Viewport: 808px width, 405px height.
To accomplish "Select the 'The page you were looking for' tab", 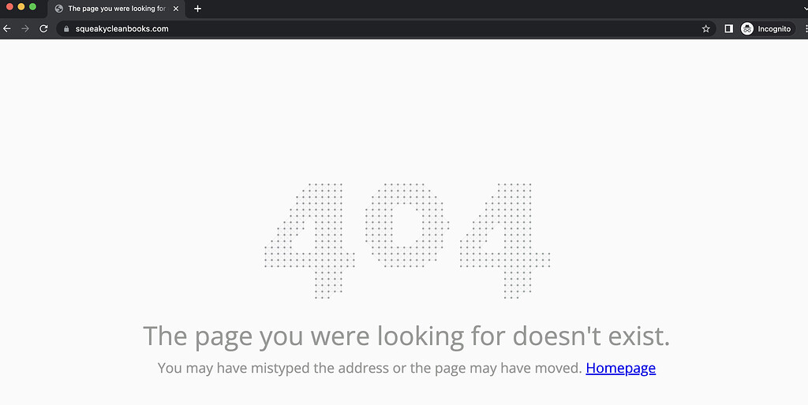I will pyautogui.click(x=117, y=9).
